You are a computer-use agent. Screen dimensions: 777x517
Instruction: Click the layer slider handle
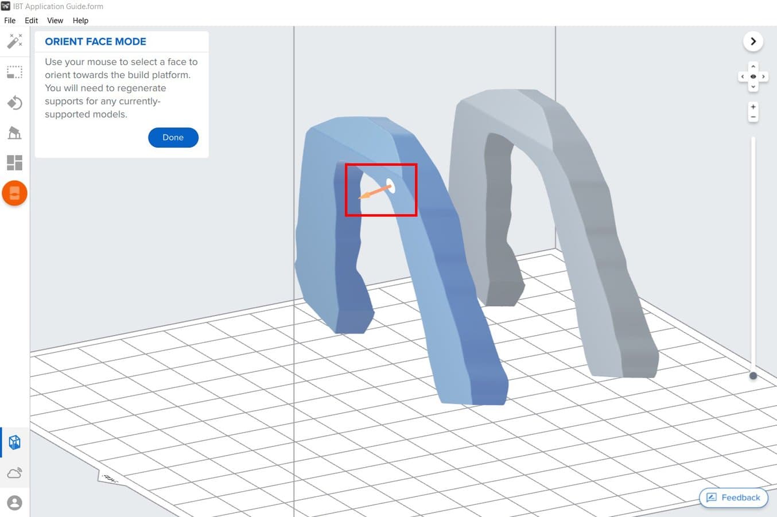coord(753,376)
